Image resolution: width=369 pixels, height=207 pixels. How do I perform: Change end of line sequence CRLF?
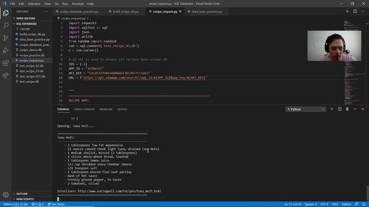(x=334, y=204)
